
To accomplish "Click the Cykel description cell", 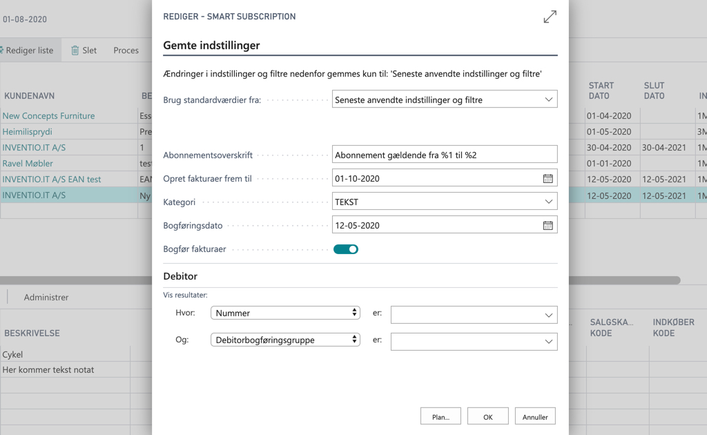I will [66, 354].
